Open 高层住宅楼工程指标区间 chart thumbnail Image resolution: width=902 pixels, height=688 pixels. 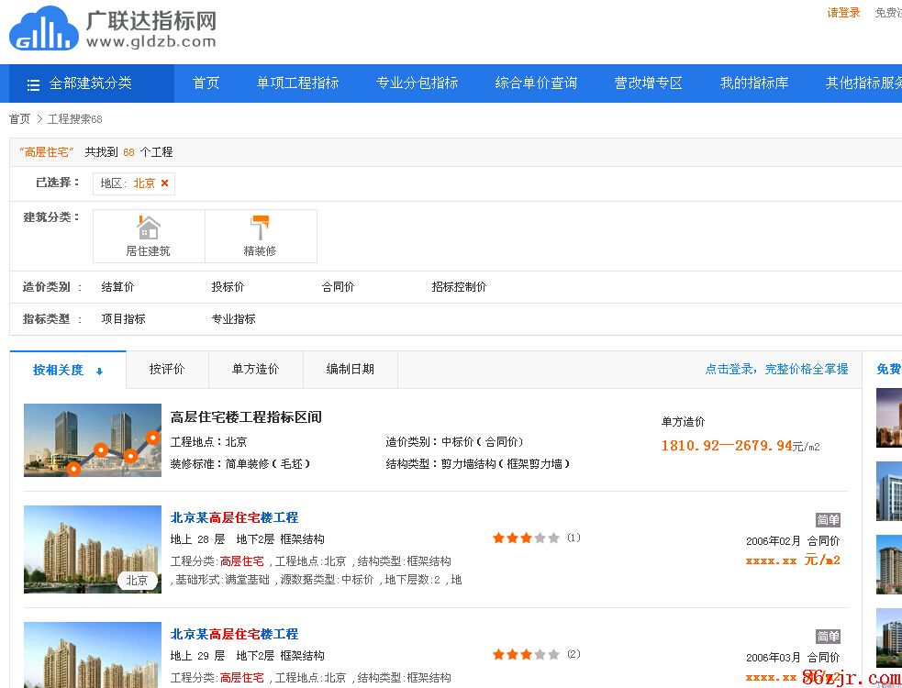[92, 440]
